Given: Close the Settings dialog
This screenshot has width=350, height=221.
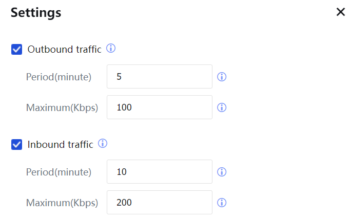Looking at the screenshot, I should click(x=340, y=12).
